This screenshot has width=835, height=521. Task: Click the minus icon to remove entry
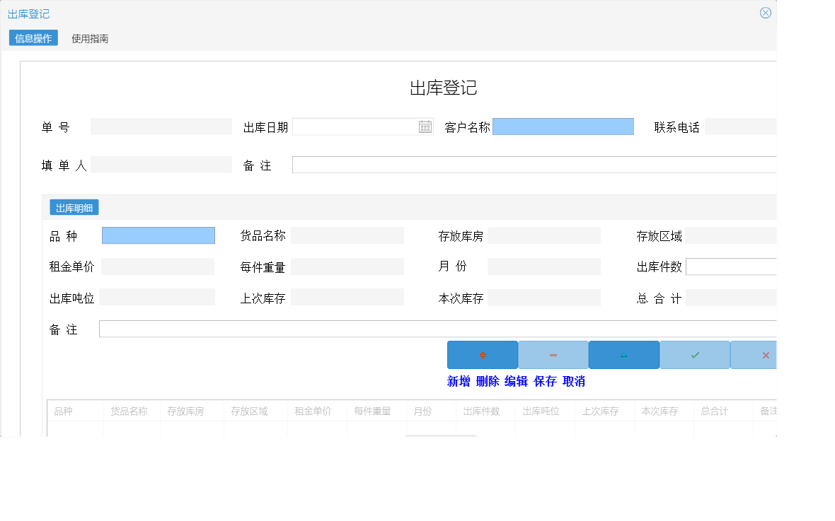(553, 354)
